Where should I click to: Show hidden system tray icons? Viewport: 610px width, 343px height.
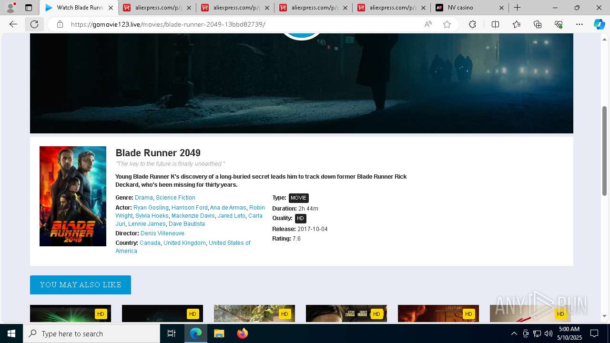click(514, 333)
